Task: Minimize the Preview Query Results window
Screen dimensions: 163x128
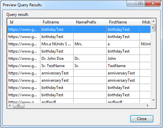Action: pyautogui.click(x=132, y=4)
